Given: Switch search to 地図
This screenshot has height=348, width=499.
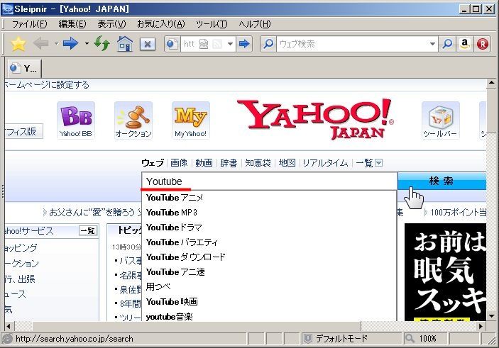Looking at the screenshot, I should click(287, 163).
